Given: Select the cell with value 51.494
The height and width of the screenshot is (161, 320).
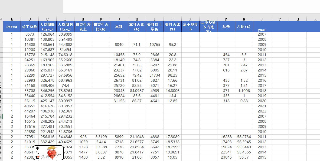Looking at the screenshot, I should 65,50.
